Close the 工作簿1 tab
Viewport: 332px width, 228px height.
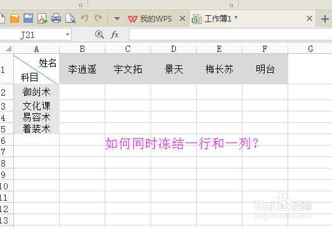(309, 18)
